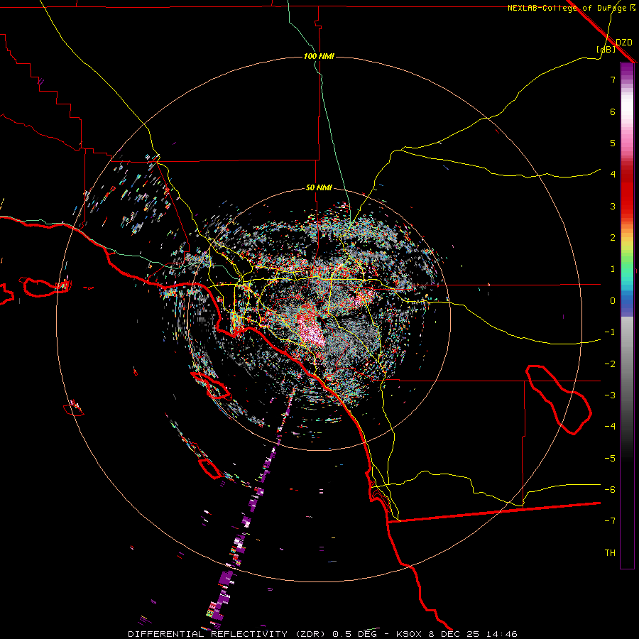The height and width of the screenshot is (639, 639).
Task: Click the 14:46 timestamp
Action: coord(502,634)
